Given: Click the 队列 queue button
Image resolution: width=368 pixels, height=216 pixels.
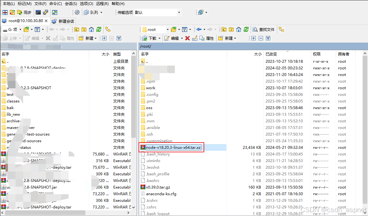Looking at the screenshot, I should coord(91,12).
